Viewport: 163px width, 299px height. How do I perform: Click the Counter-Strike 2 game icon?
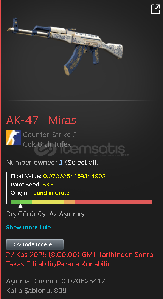point(14,138)
